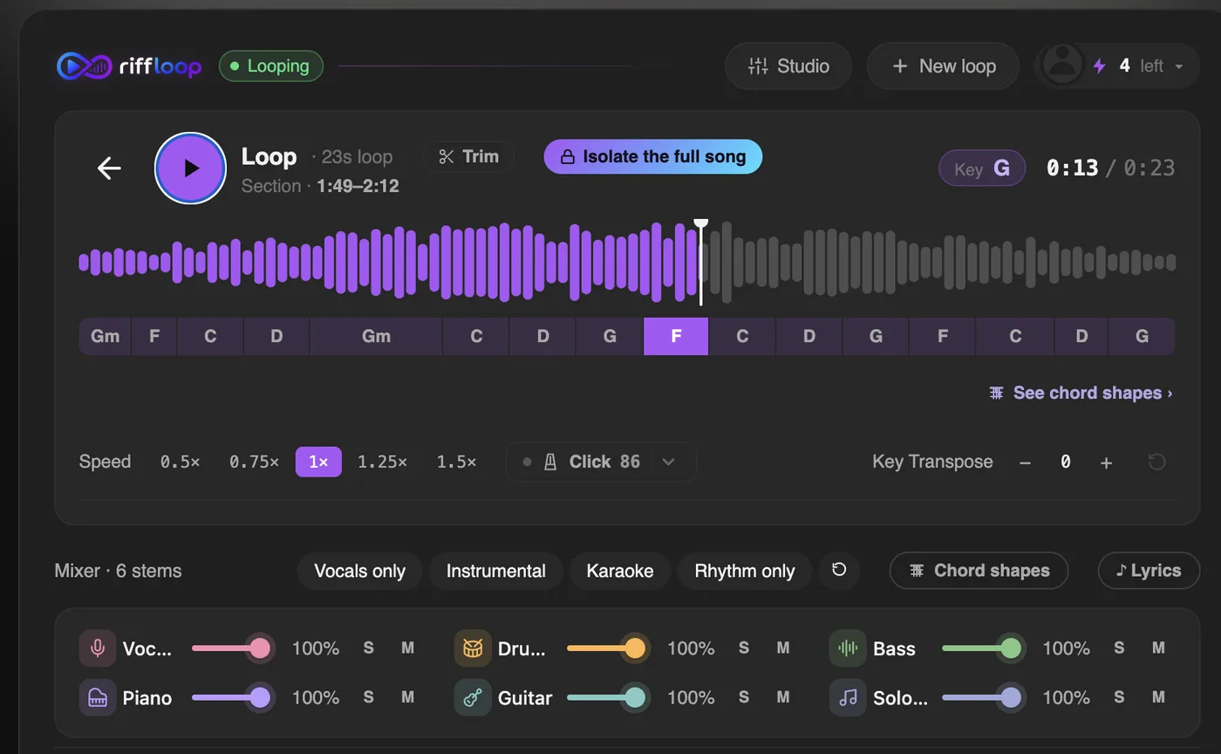The width and height of the screenshot is (1221, 754).
Task: Reset the Key Transpose value
Action: pos(1157,462)
